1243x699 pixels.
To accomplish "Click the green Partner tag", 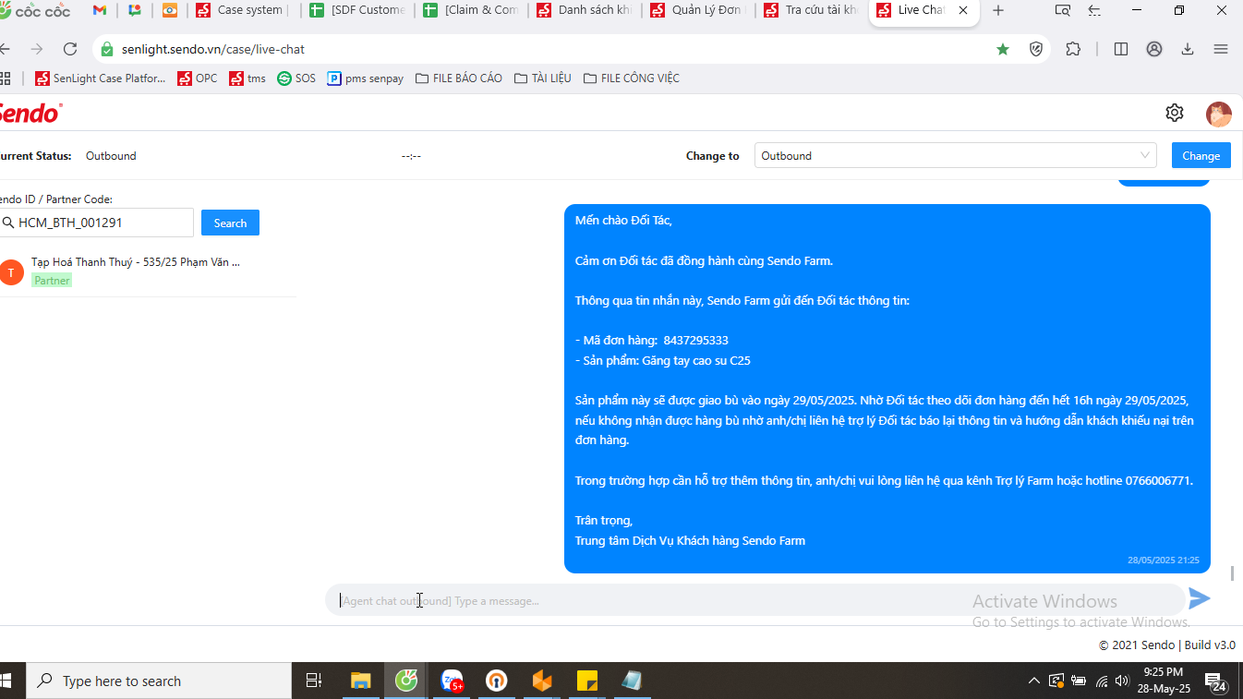I will coord(52,280).
